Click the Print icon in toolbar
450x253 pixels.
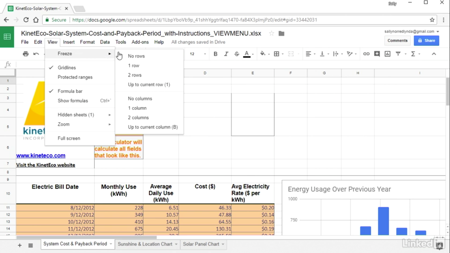coord(26,54)
